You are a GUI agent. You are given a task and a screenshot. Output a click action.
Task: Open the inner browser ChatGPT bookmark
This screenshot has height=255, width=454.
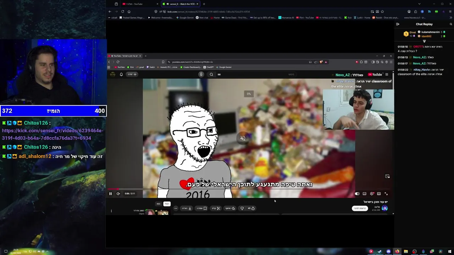[x=209, y=67]
